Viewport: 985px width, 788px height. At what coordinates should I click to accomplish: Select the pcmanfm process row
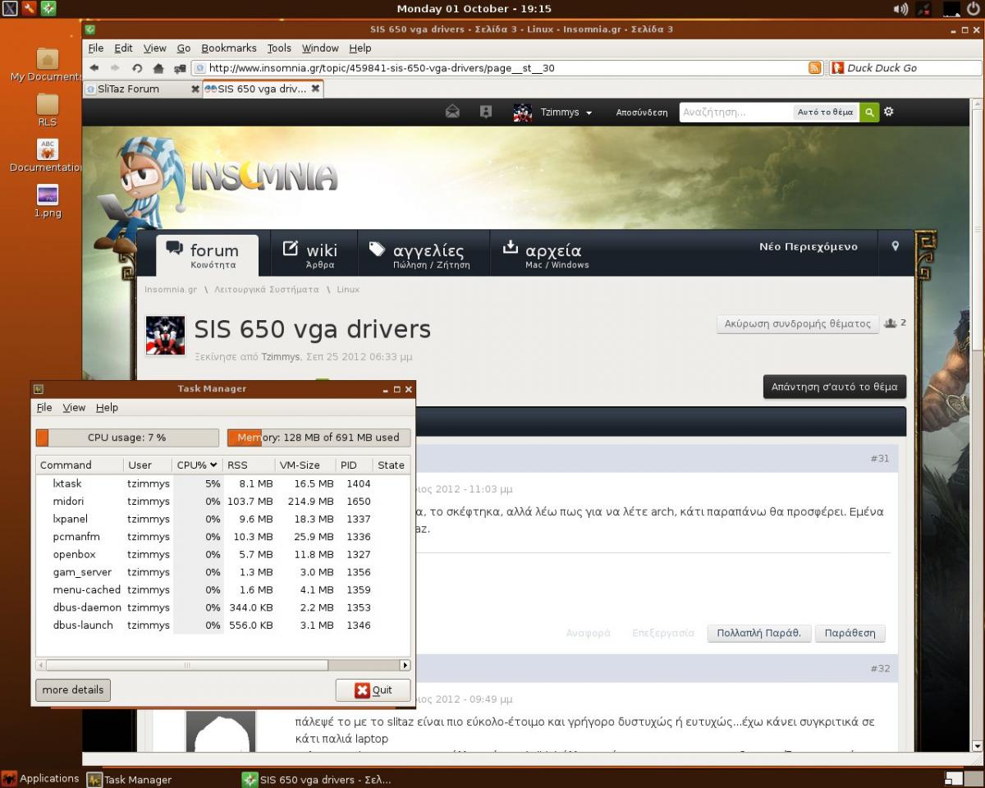coord(222,537)
